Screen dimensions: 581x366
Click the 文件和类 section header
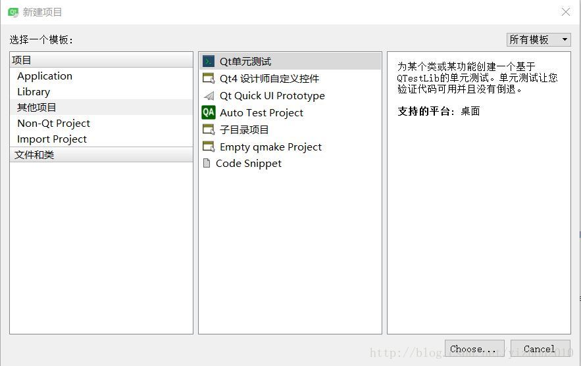(101, 154)
